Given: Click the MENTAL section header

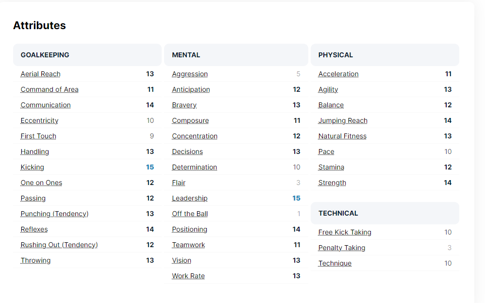Looking at the screenshot, I should 186,55.
